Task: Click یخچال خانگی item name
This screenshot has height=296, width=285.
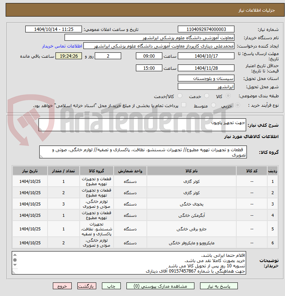Action: pos(191,204)
